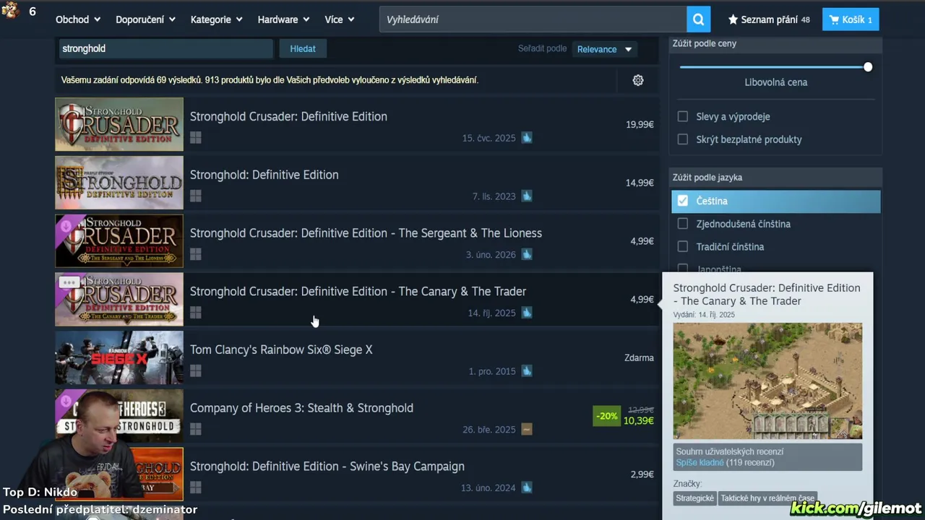Click thumbs-up review icon for 15. čvc. 2025 row
Viewport: 925px width, 520px height.
tap(527, 137)
